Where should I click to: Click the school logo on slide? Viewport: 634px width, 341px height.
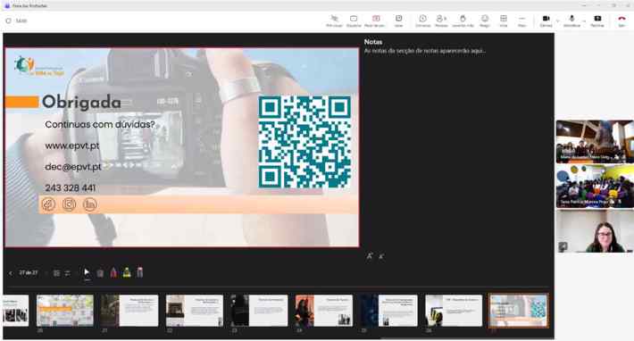coord(38,66)
